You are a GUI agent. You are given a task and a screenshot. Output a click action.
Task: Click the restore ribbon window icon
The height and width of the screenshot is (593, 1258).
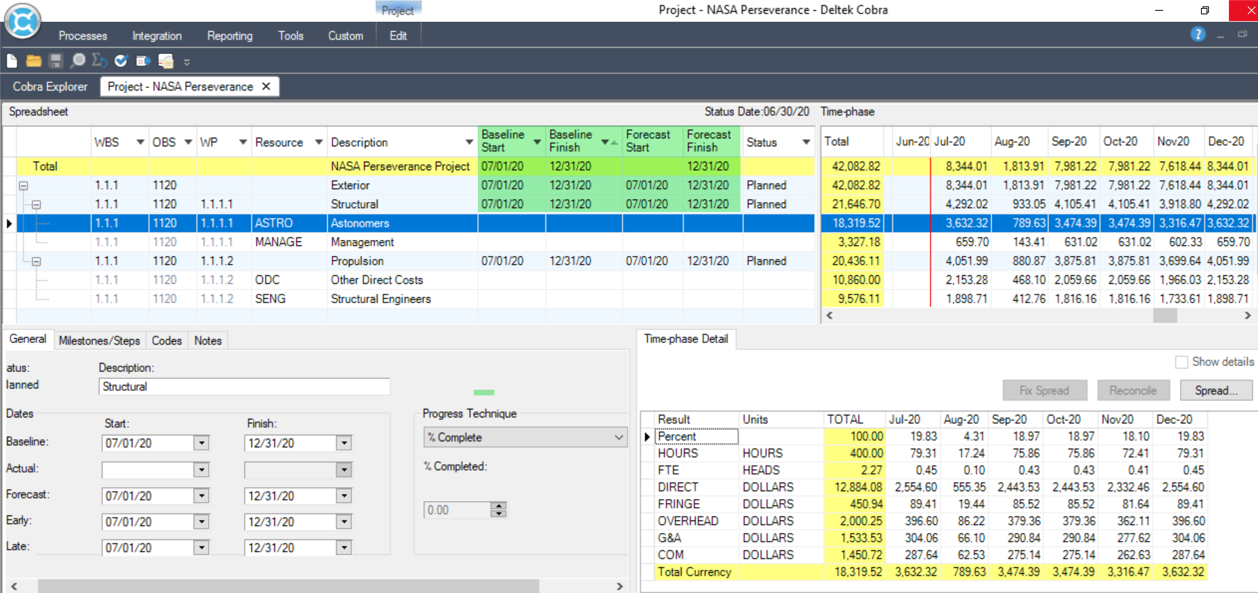1242,34
